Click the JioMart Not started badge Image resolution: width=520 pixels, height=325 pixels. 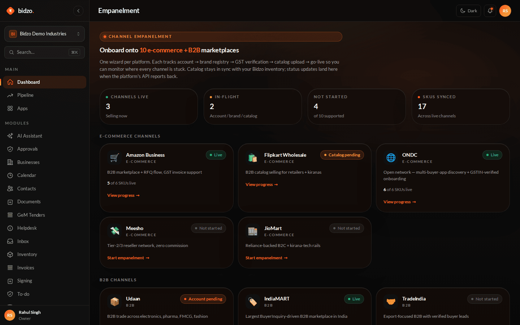pos(347,228)
